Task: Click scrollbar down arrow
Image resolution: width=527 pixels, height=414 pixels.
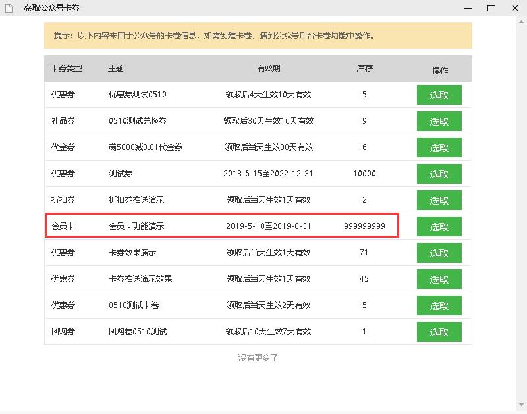Action: pos(521,405)
